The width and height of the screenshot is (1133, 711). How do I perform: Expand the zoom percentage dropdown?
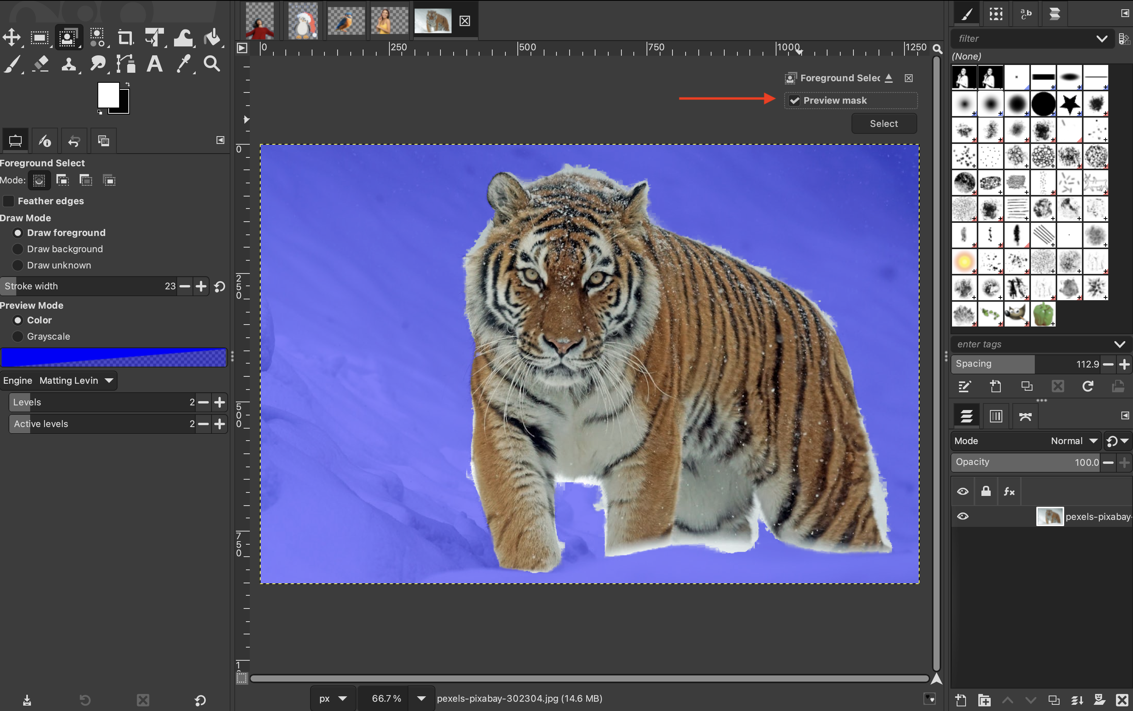(421, 698)
